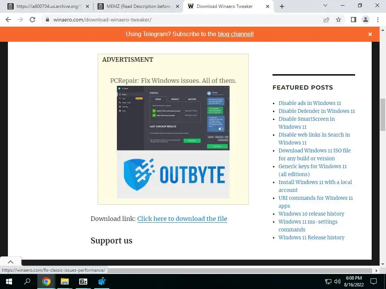Open Windows 11 ms-settings commands
Image resolution: width=386 pixels, height=289 pixels.
308,226
